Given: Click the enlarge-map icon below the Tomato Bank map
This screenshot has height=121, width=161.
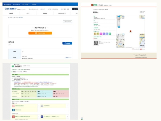Looking at the screenshot, I should pyautogui.click(x=133, y=49).
